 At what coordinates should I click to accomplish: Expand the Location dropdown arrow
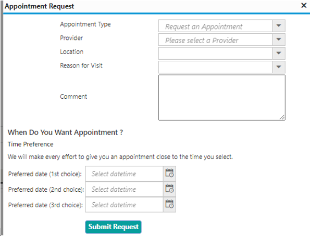point(279,53)
